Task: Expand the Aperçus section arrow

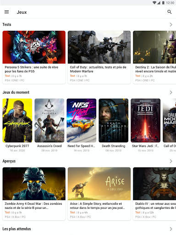Action: pyautogui.click(x=171, y=161)
